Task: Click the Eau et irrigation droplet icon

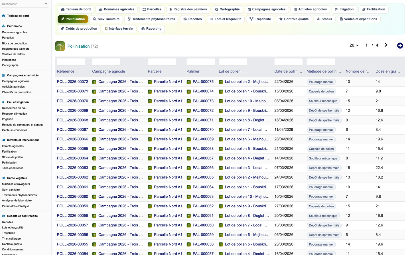Action: point(4,102)
